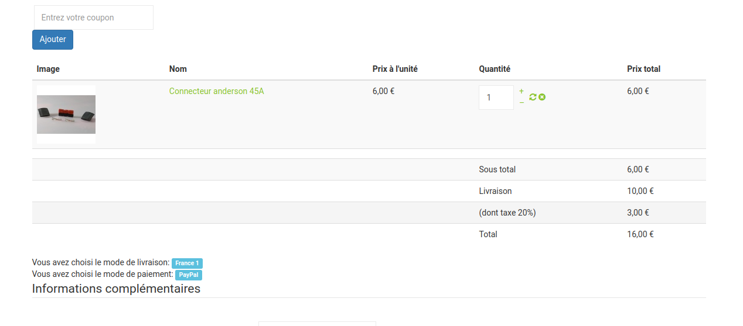Increase quantity with the plus icon
743x326 pixels.
pos(522,91)
